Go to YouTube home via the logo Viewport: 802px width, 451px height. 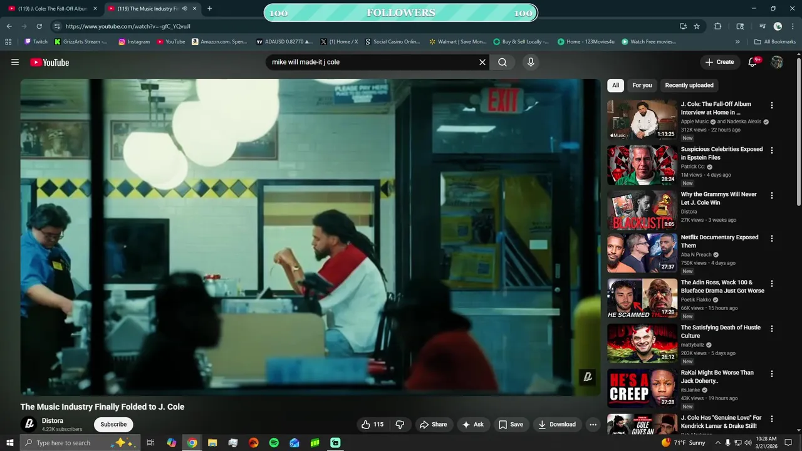pyautogui.click(x=49, y=62)
